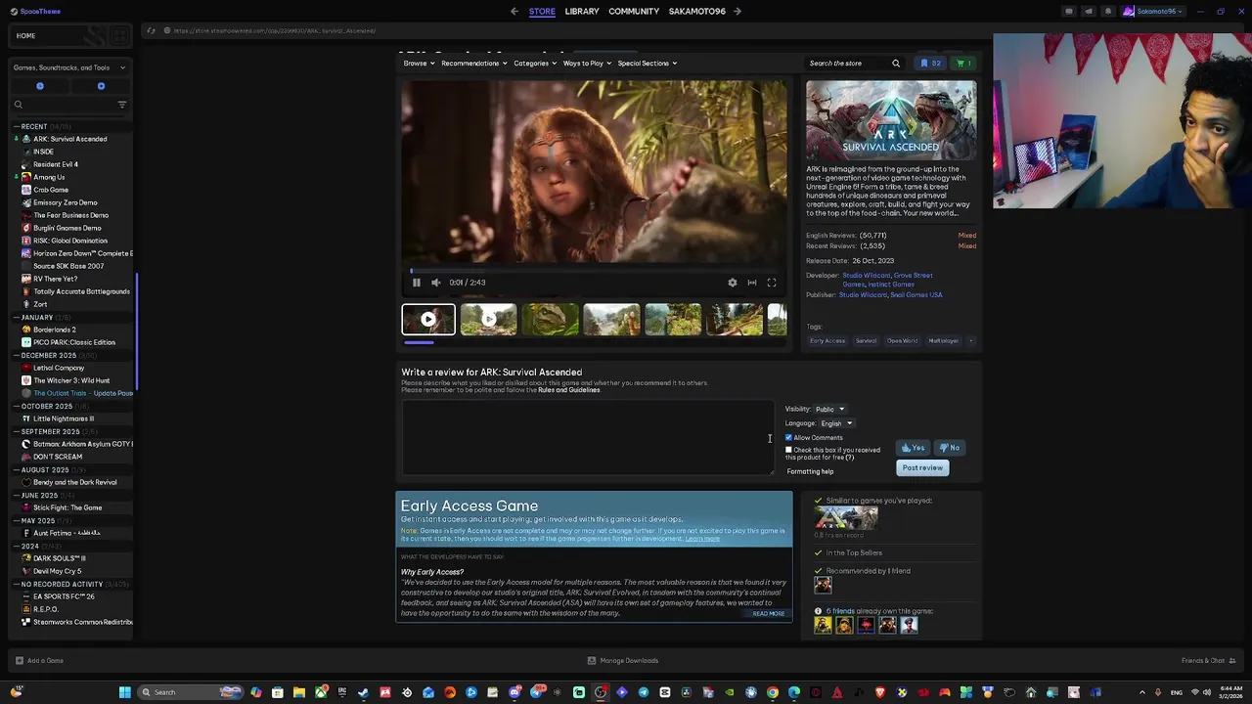Choose the No thumbs-down recommendation

tap(950, 448)
